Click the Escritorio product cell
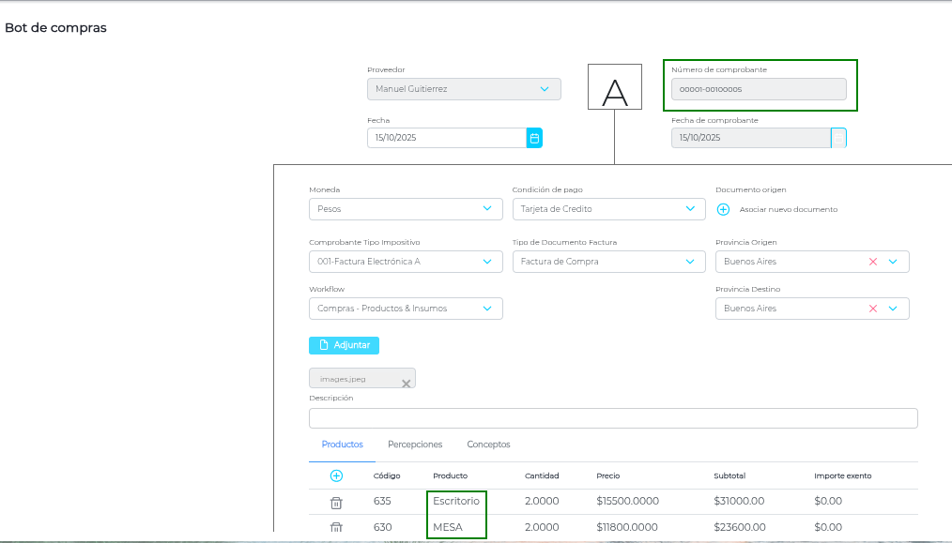Viewport: 952px width, 543px height. pos(456,501)
